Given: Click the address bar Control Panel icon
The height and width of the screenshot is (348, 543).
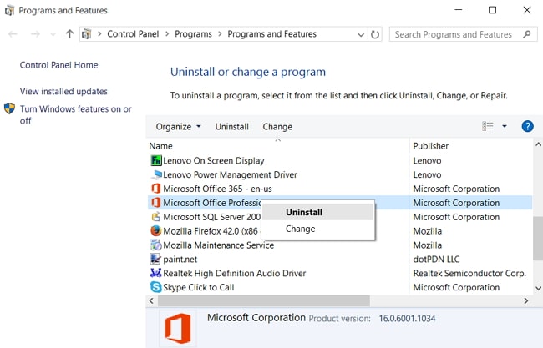Looking at the screenshot, I should pos(87,34).
